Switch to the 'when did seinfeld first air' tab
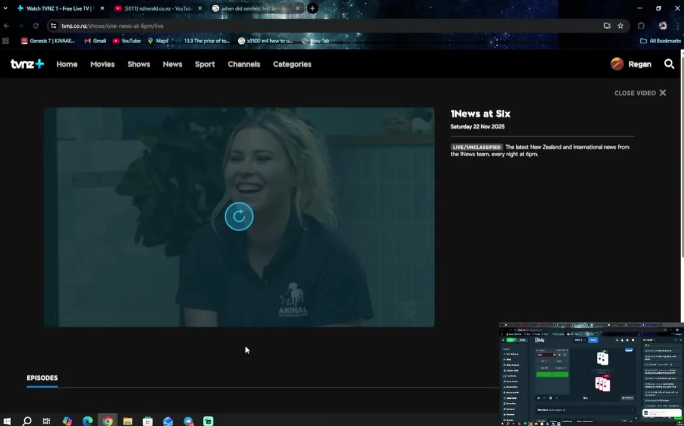The height and width of the screenshot is (426, 684). (255, 8)
